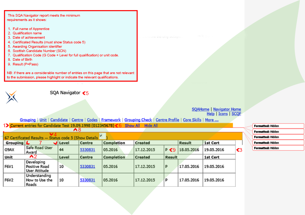Select 1st Cert date in G9AX row

[x=219, y=150]
